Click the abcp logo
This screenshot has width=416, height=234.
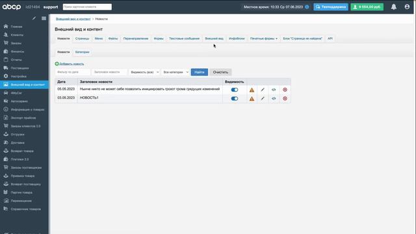tap(12, 7)
